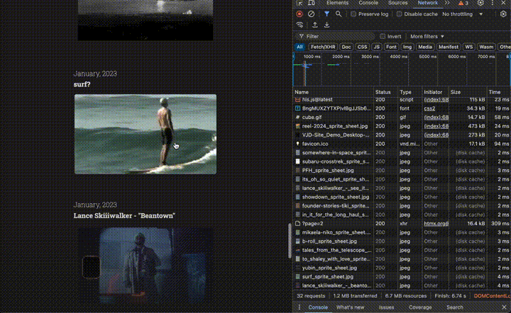Toggle the network filter funnel icon
Viewport: 511px width, 313px height.
click(326, 13)
